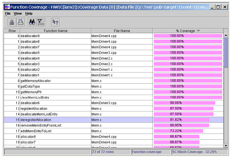Open find with the binoculars icon

tap(32, 22)
